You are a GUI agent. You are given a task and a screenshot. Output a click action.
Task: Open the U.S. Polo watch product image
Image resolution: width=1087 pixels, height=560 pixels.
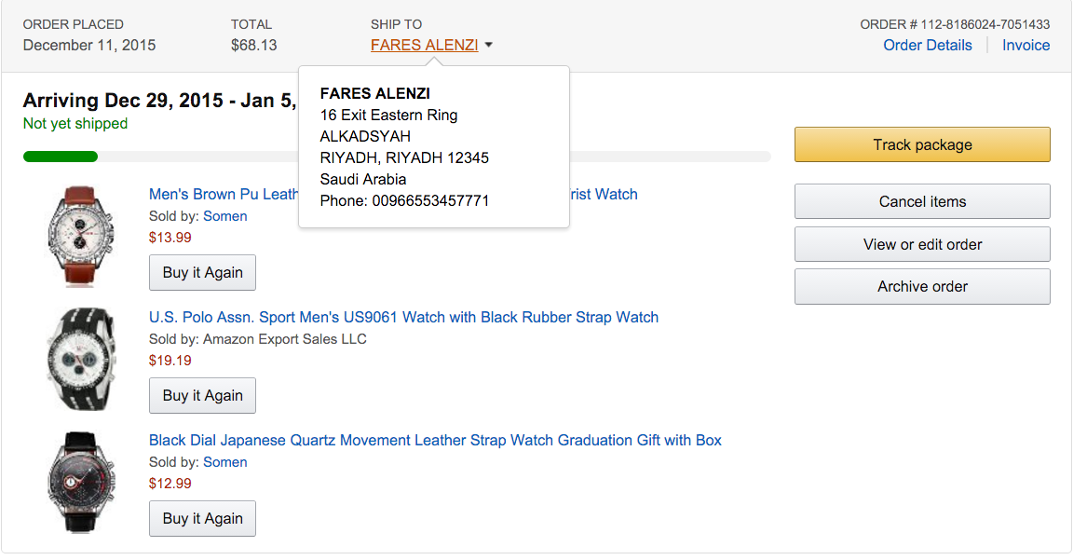(81, 358)
